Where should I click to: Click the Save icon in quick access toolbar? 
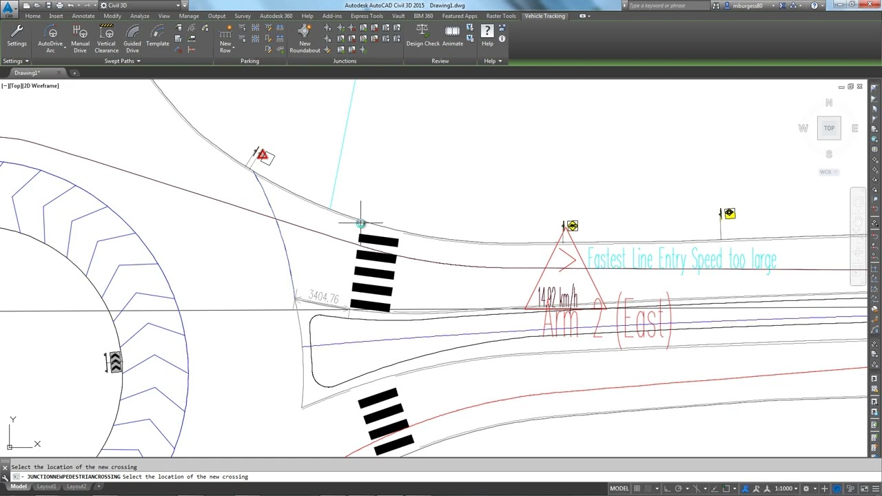click(50, 5)
